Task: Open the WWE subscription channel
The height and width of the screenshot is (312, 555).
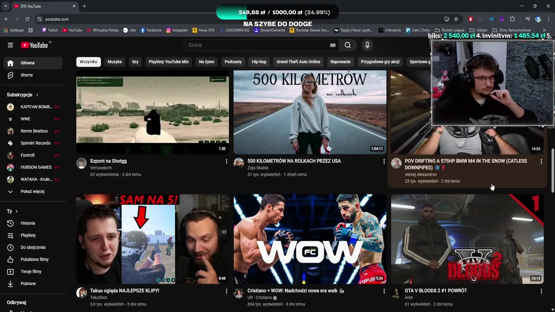Action: point(33,119)
